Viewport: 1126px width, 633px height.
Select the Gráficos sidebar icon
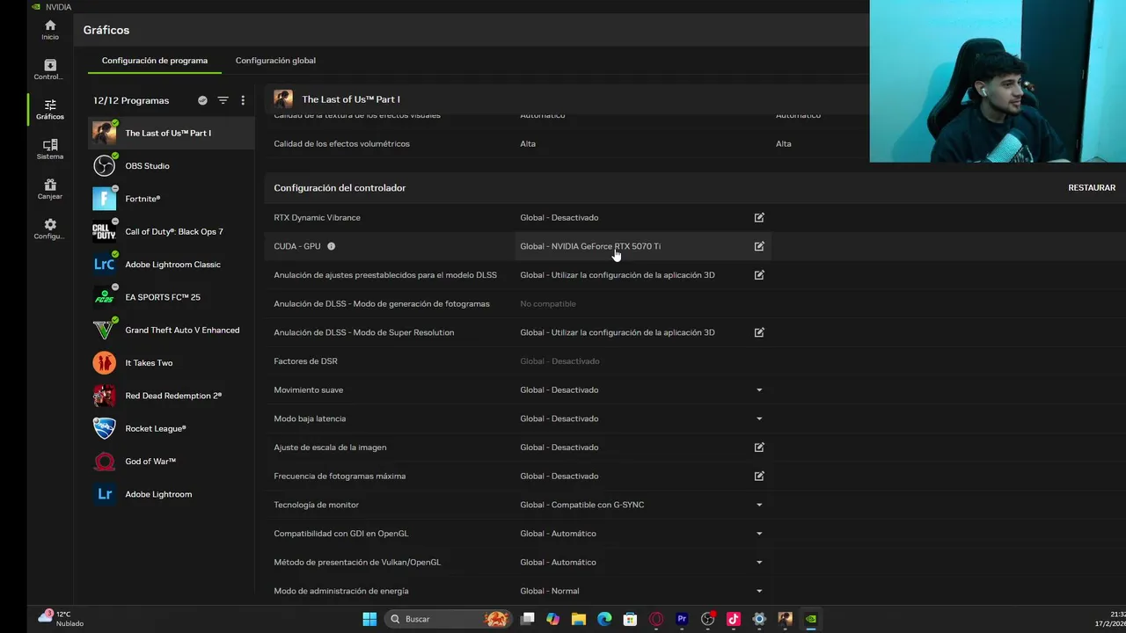[50, 110]
